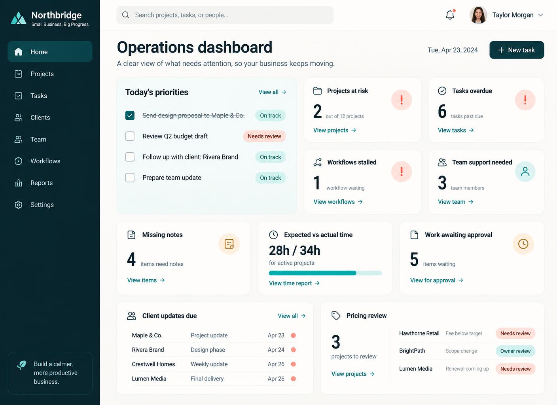Select the Crestwell Homes client row
Viewport: 557px width, 405px height.
click(x=214, y=364)
